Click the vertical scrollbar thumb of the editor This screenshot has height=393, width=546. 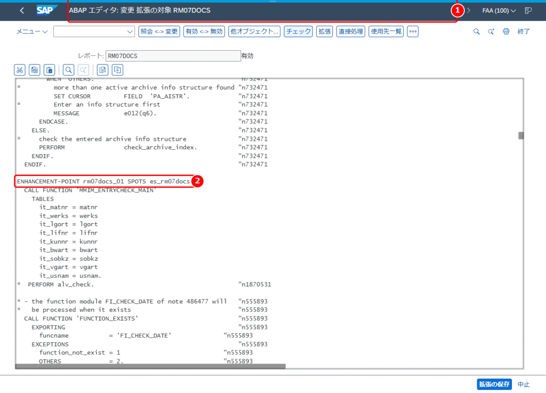[x=521, y=135]
